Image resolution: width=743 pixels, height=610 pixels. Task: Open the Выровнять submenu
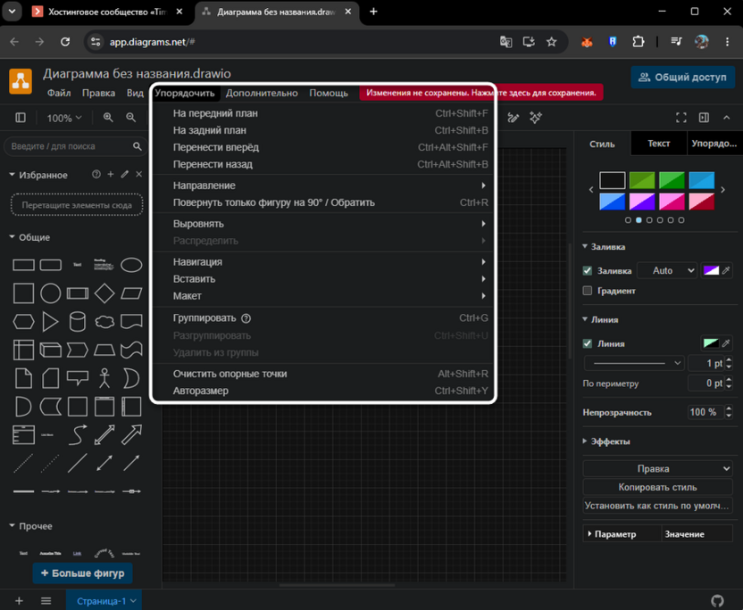click(323, 224)
